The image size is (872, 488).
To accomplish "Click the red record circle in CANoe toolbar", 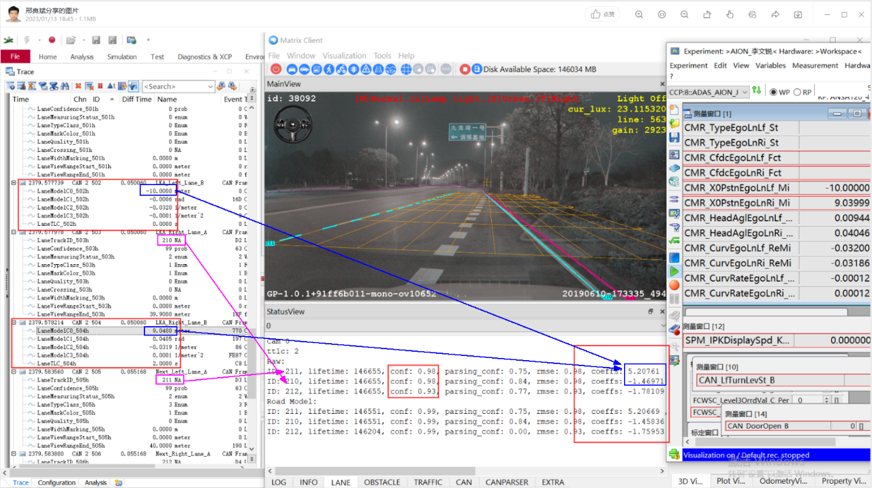I will (x=52, y=40).
